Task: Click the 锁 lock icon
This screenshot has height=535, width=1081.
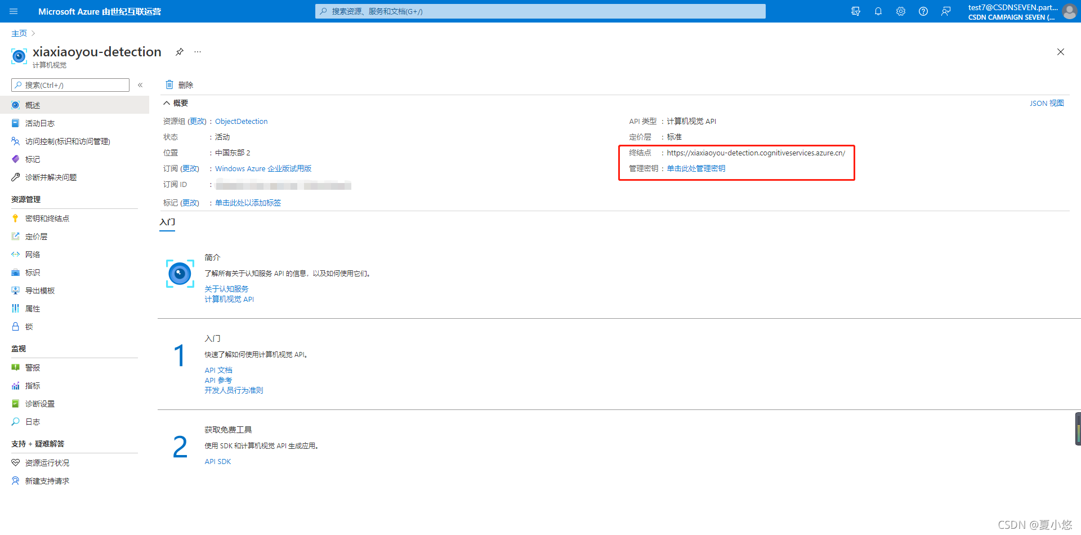Action: click(15, 327)
